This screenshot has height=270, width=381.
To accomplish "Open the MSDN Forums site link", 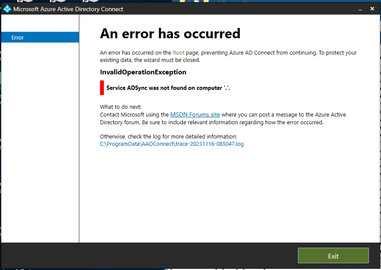I will coord(195,115).
